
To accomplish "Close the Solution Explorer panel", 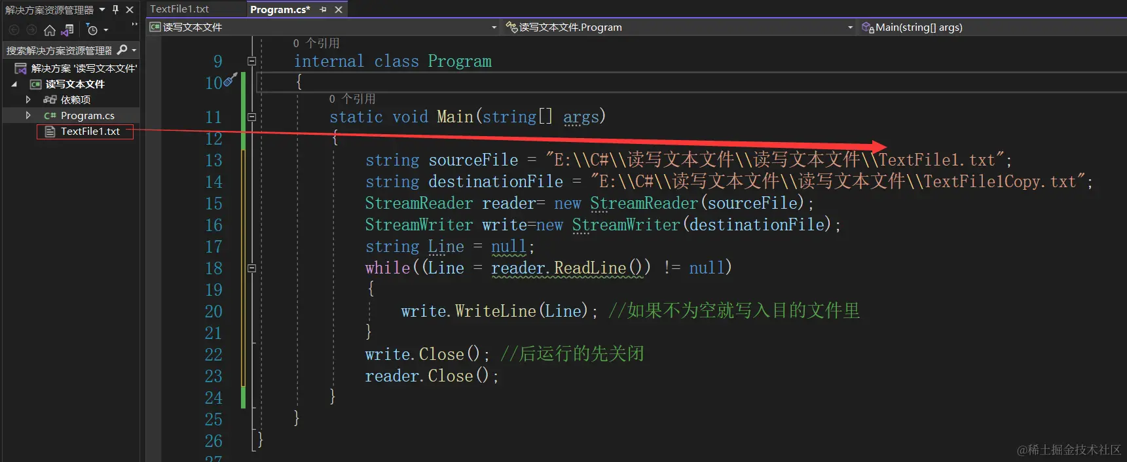I will (130, 10).
